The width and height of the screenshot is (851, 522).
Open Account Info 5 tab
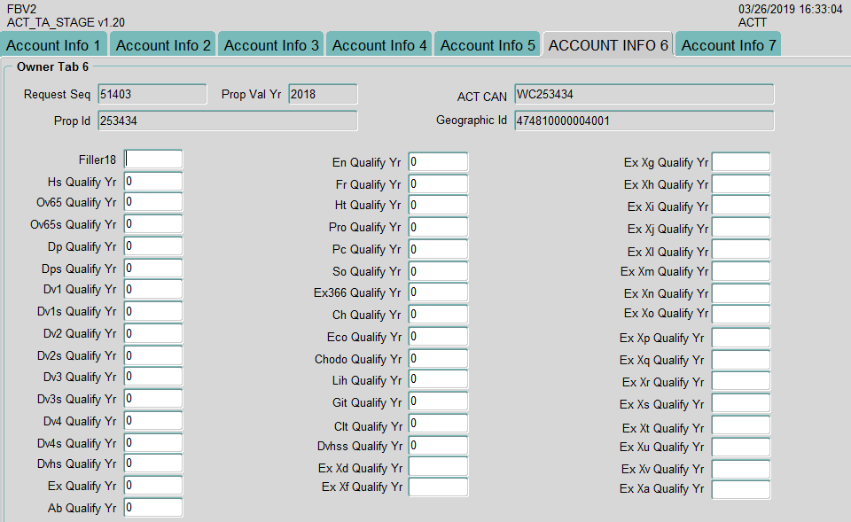coord(488,45)
